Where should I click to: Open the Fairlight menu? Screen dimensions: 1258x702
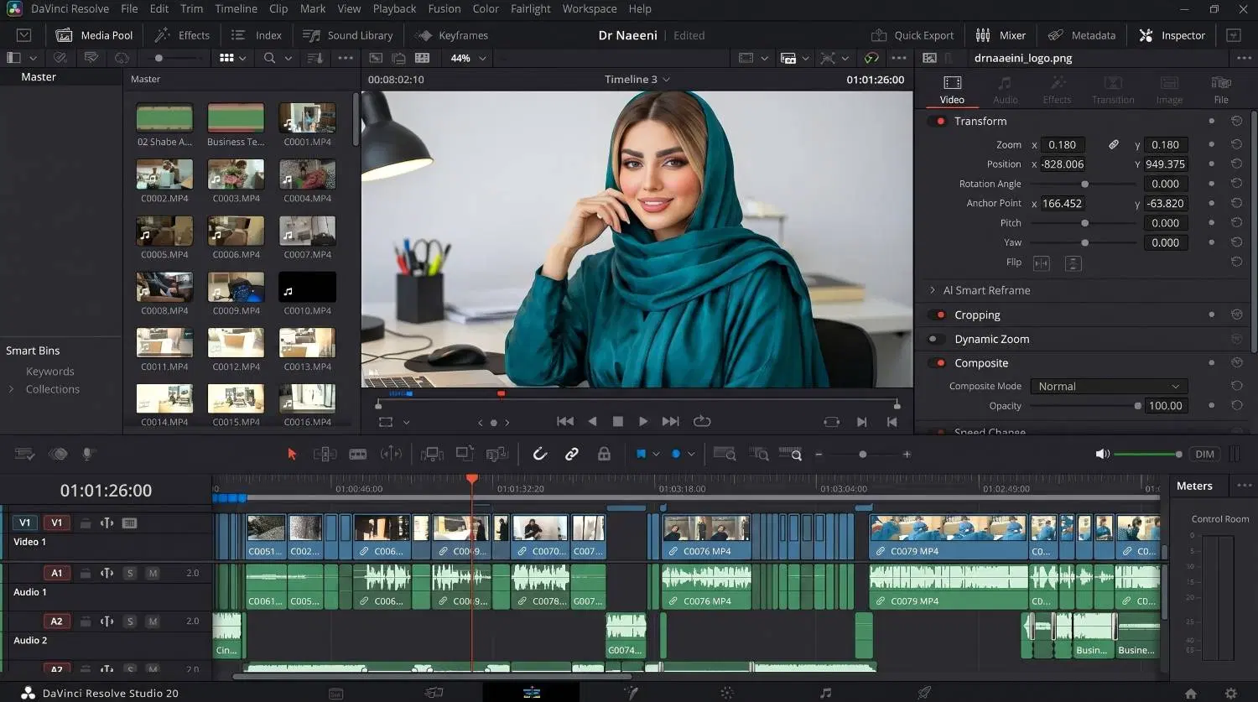pos(531,8)
